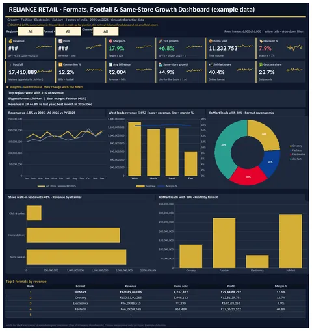The width and height of the screenshot is (312, 331).
Task: Click the phone icon beside JioMart share
Action: 211,64
